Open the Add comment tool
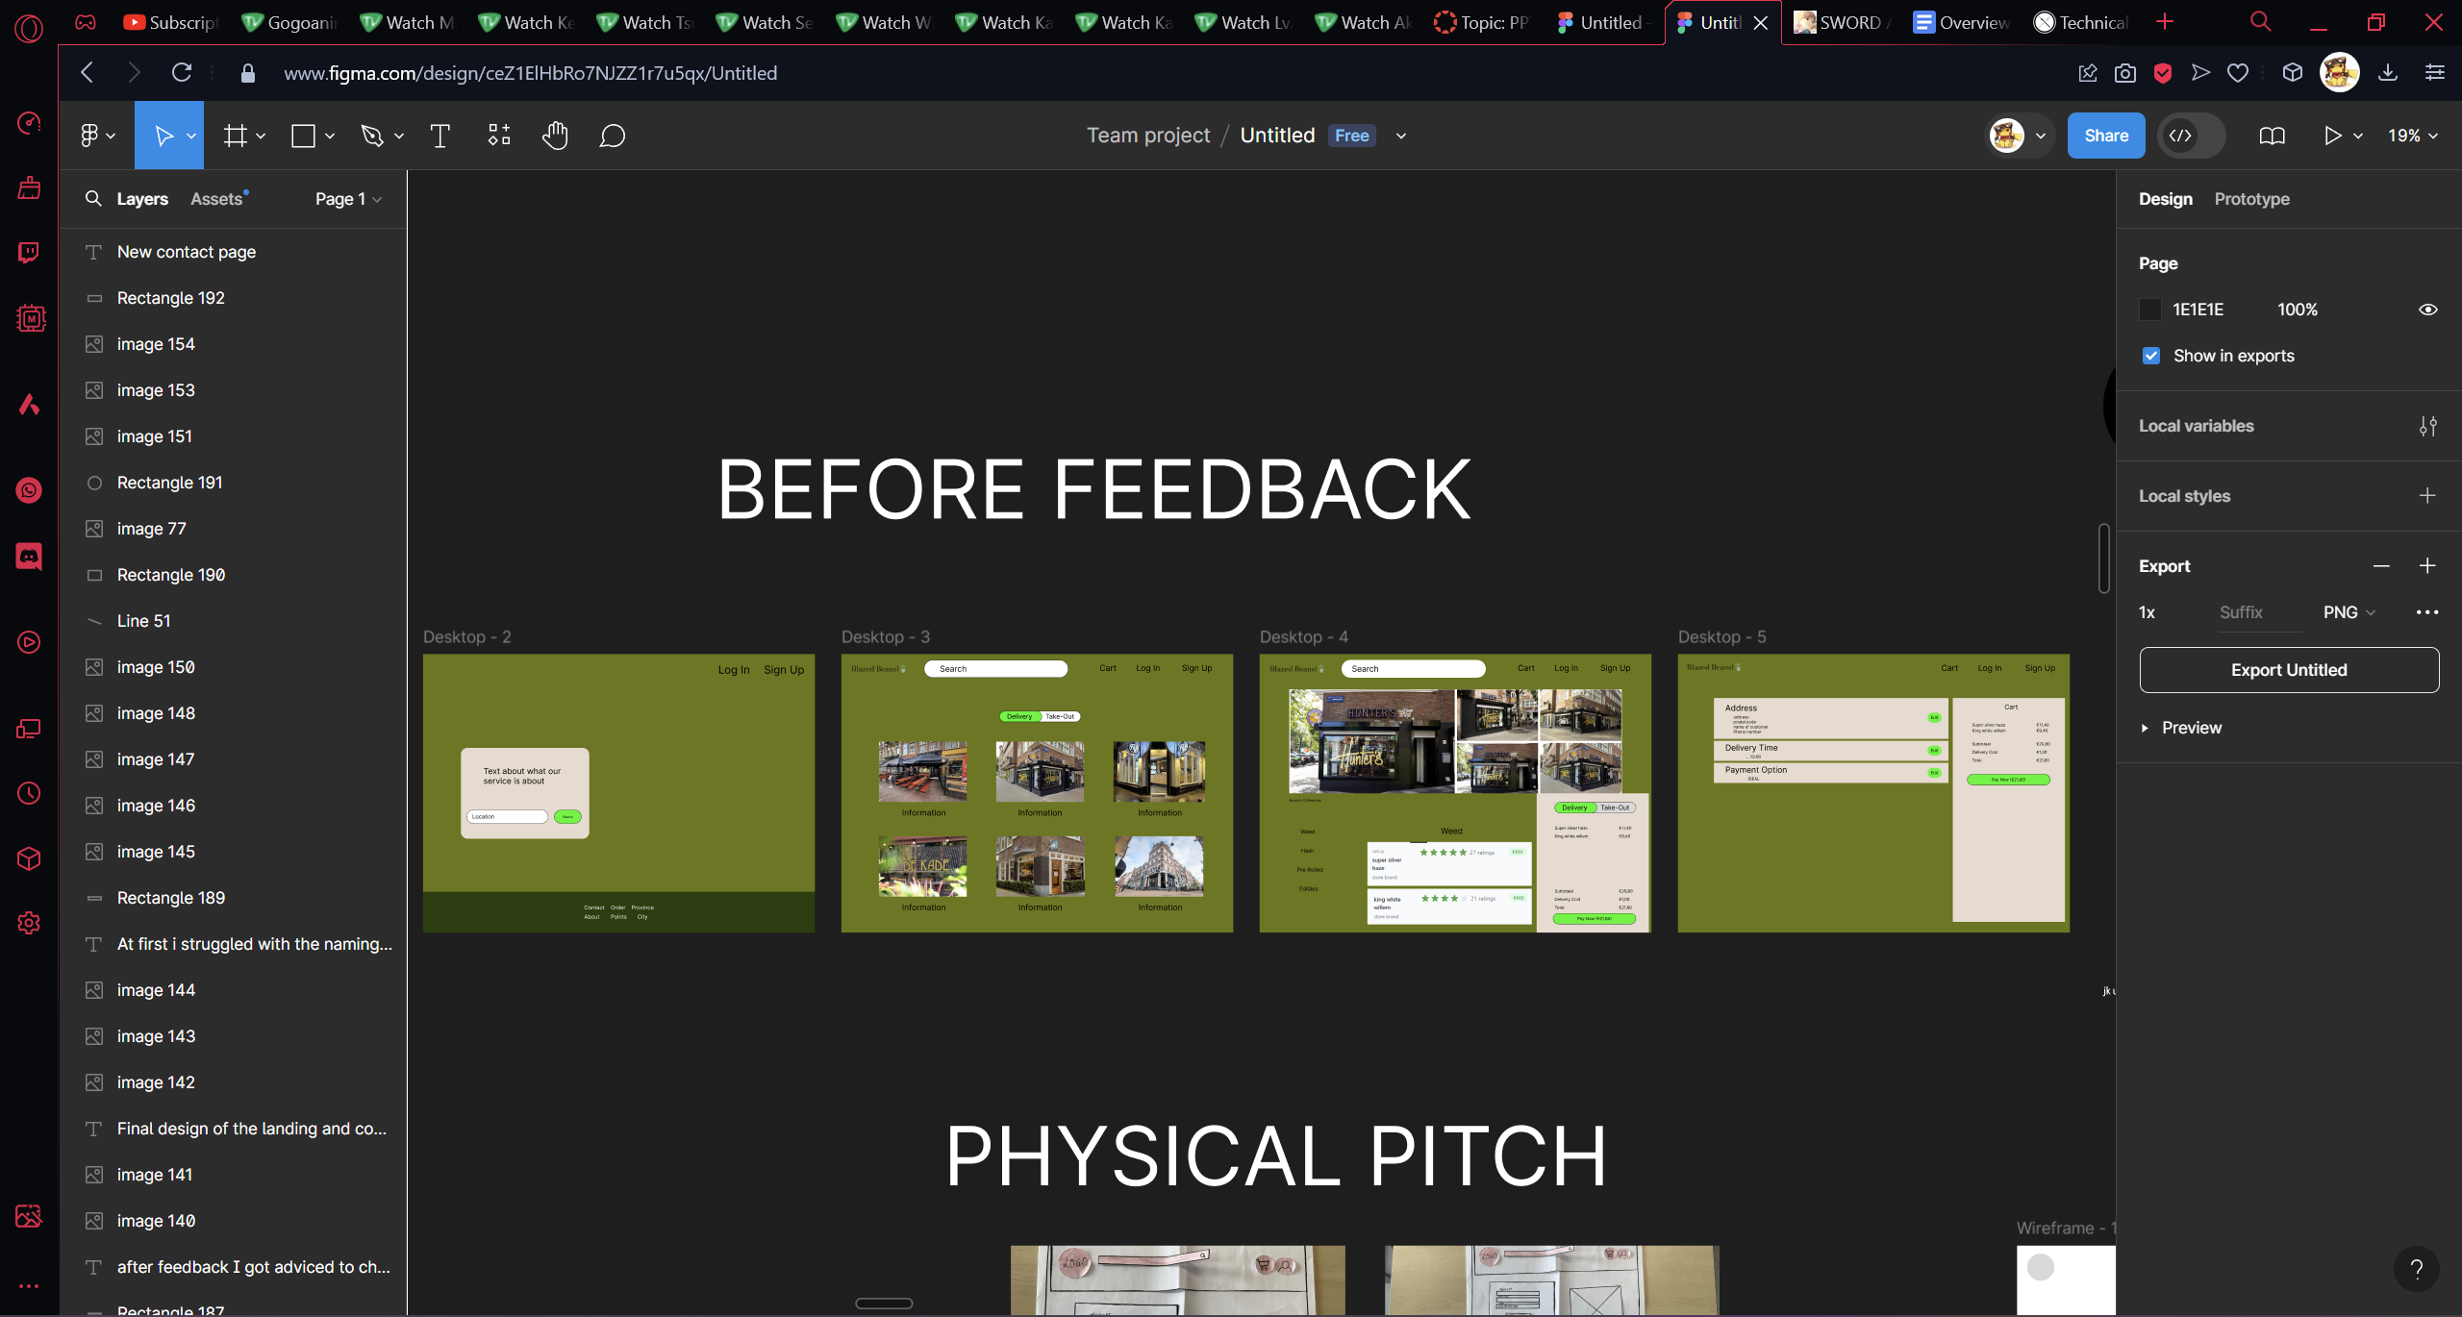 tap(612, 136)
